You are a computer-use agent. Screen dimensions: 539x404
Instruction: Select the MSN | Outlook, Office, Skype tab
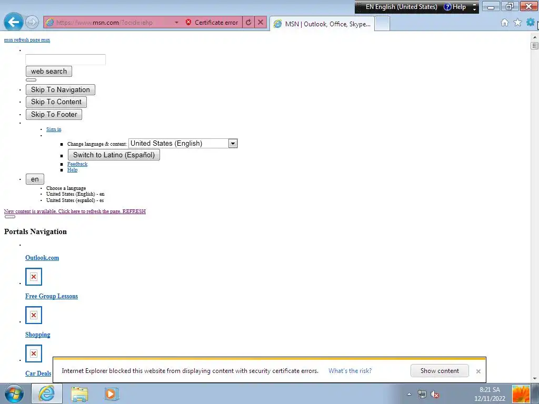tap(322, 24)
